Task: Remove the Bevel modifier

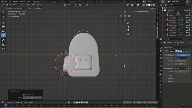Action: pos(186,51)
